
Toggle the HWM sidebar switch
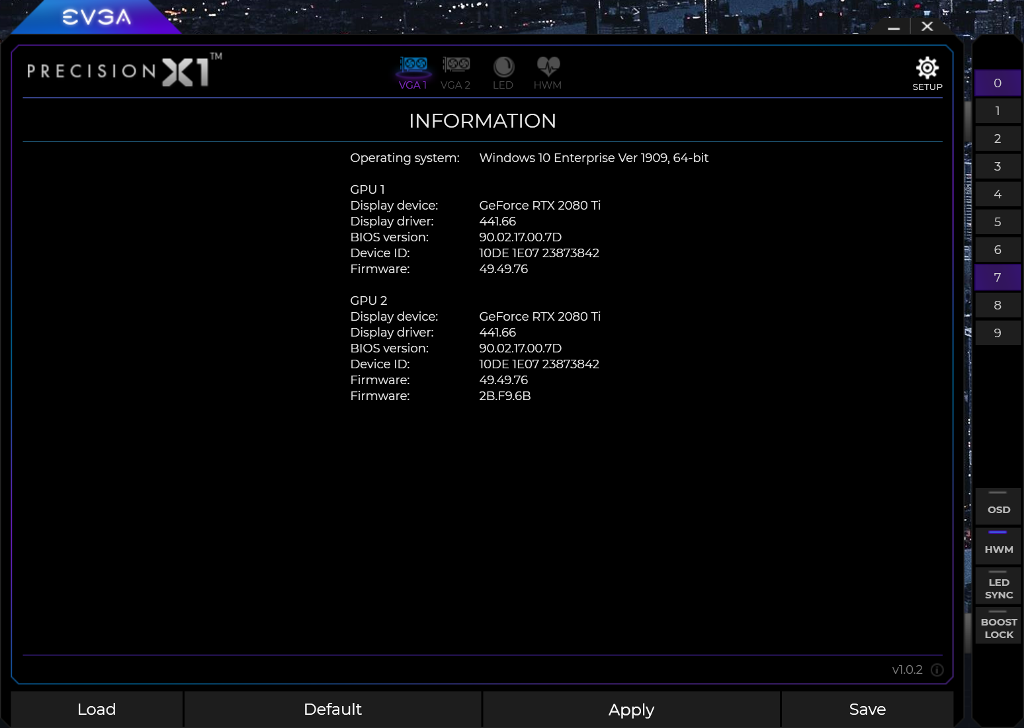coord(999,546)
